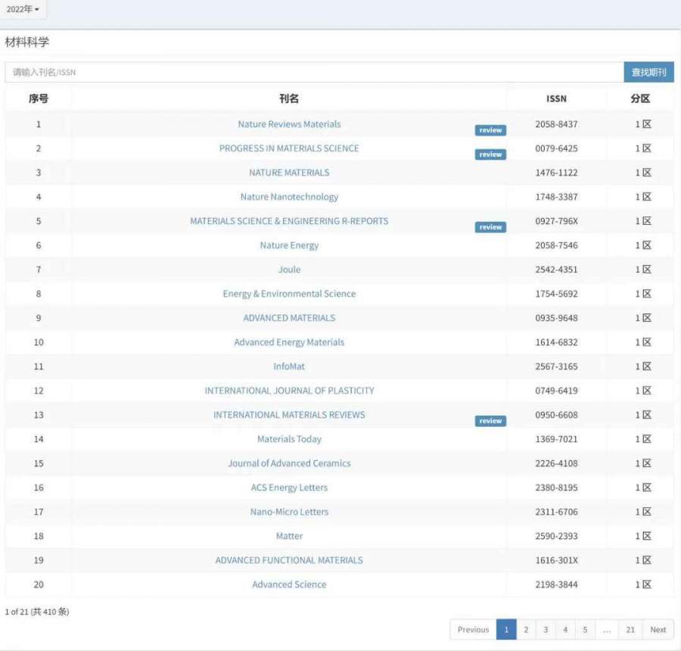
Task: Open ADVANCED FUNCTIONAL MATERIALS link
Action: click(289, 561)
